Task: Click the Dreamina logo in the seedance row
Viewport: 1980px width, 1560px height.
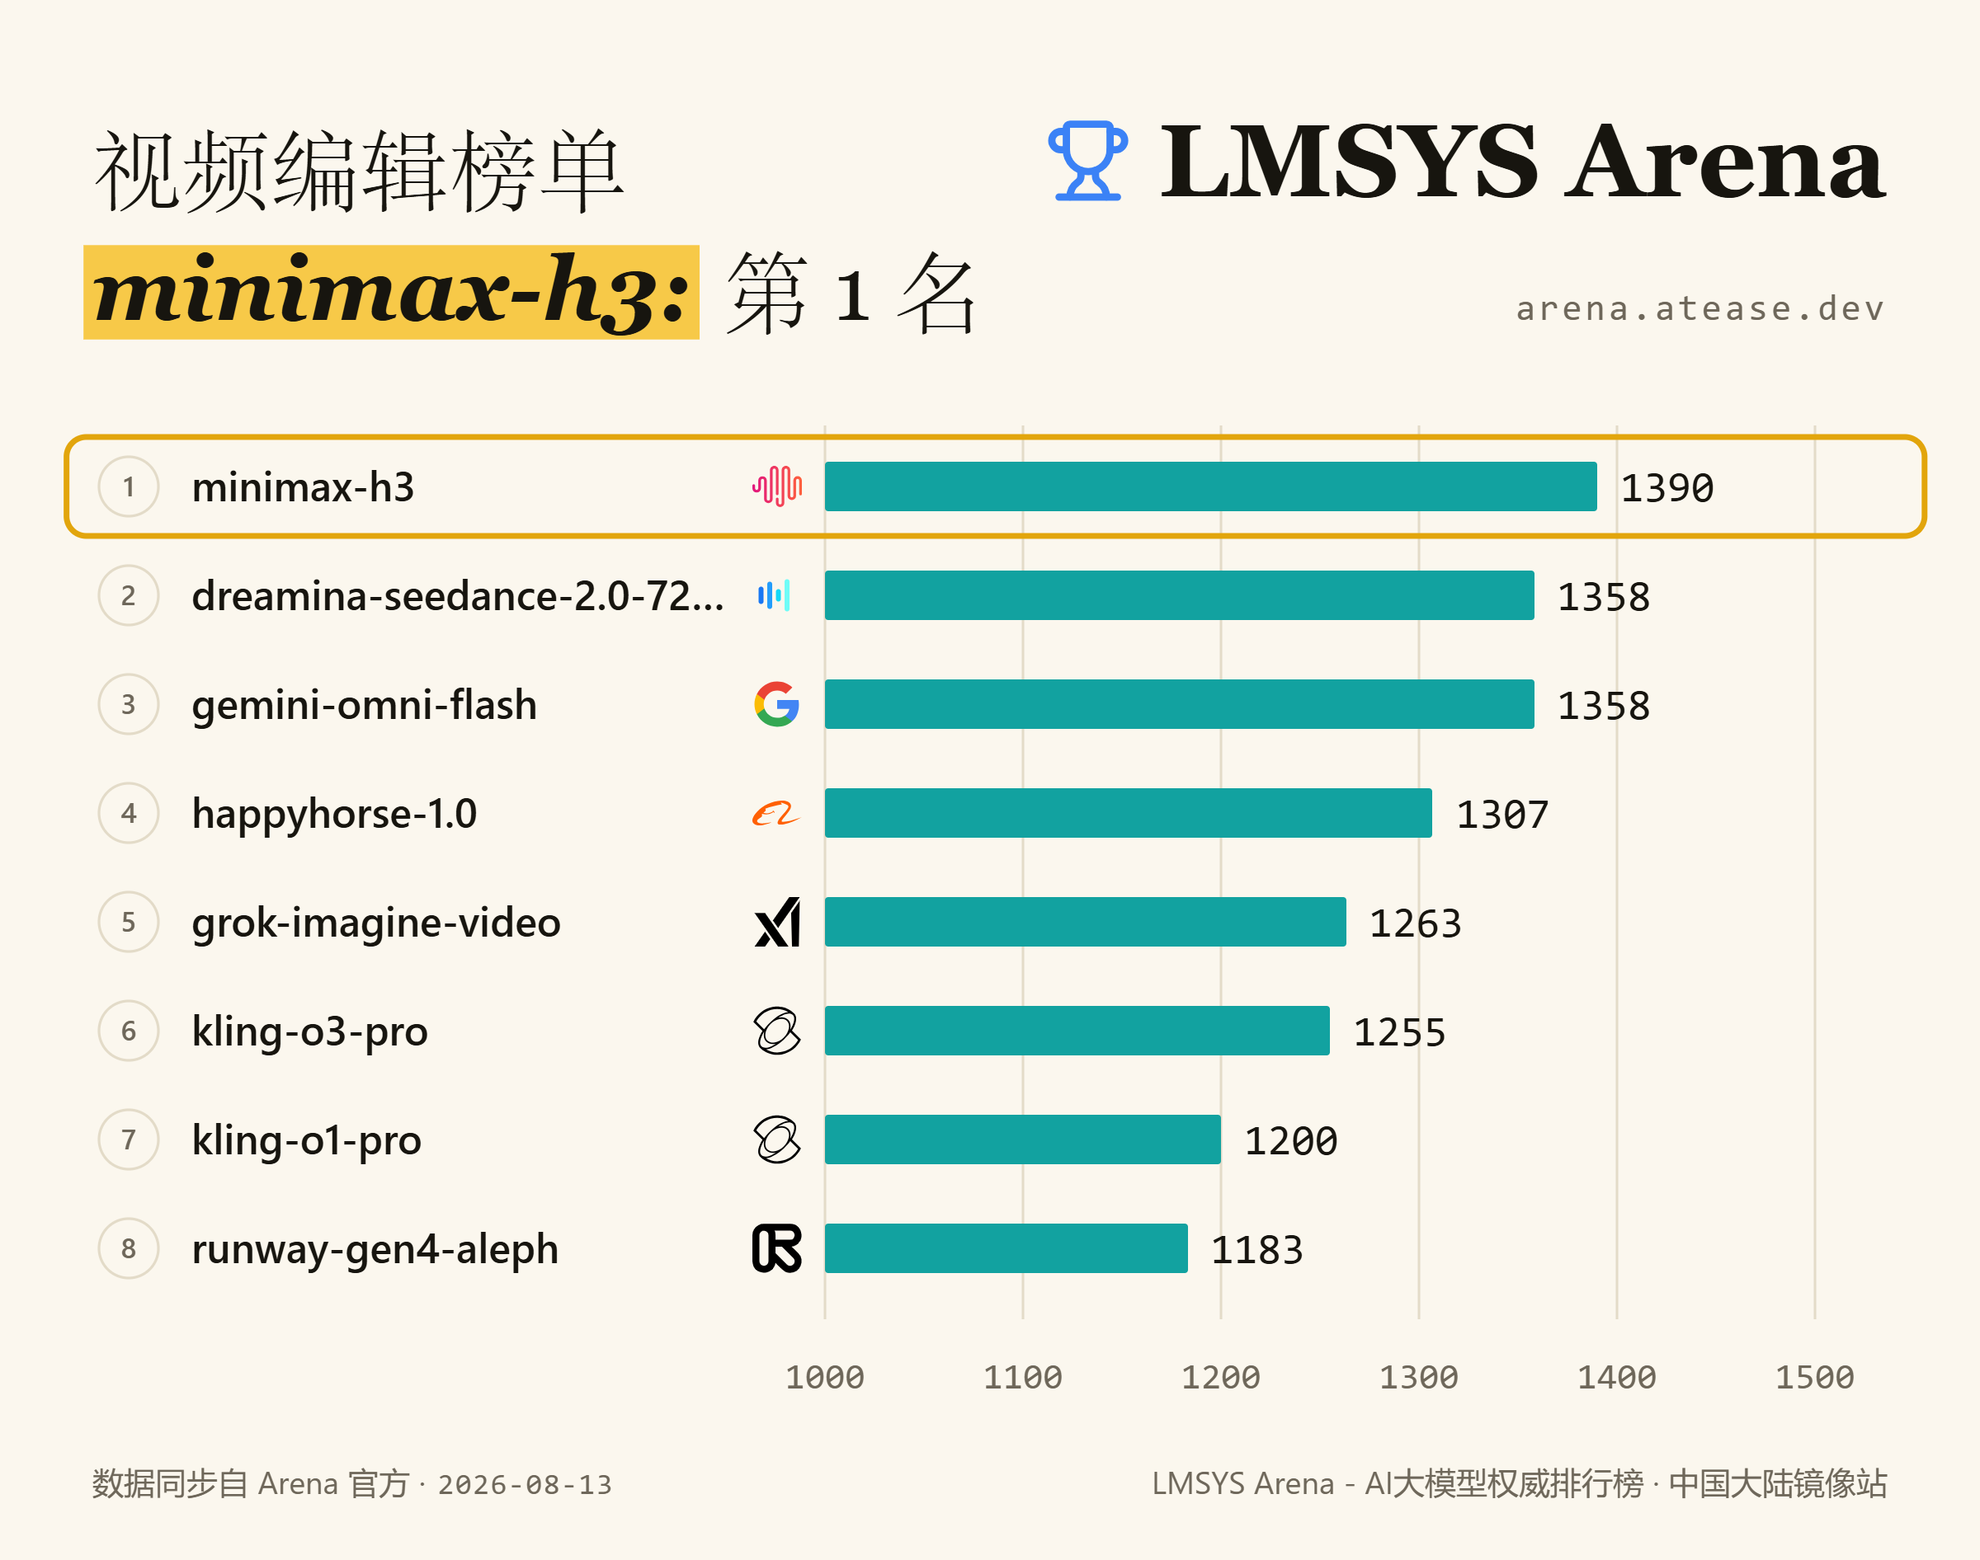Action: point(774,595)
